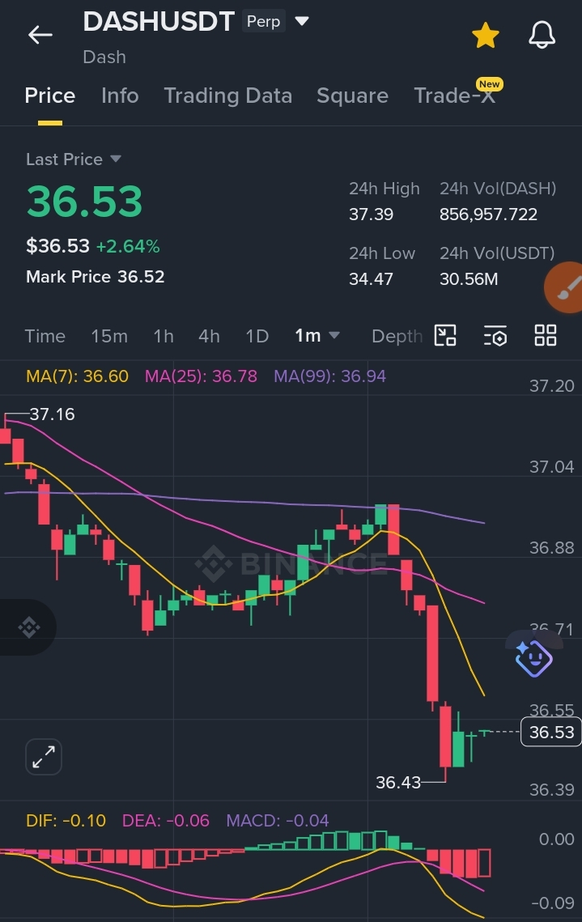Expand the DASHUSDT Perp pair selector arrow
The width and height of the screenshot is (582, 922).
pos(302,22)
